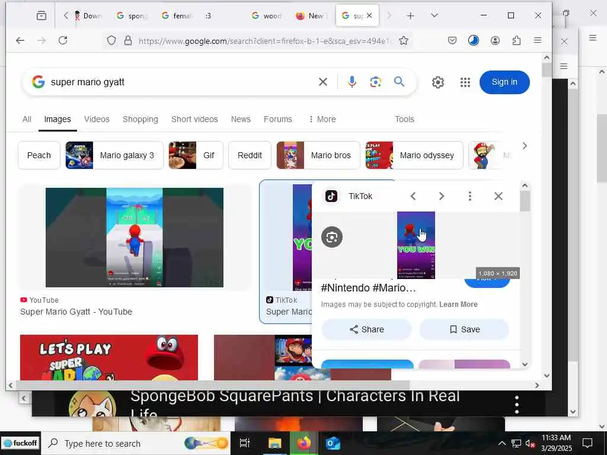The height and width of the screenshot is (455, 607).
Task: Select the Reddit suggestion chip
Action: click(250, 155)
